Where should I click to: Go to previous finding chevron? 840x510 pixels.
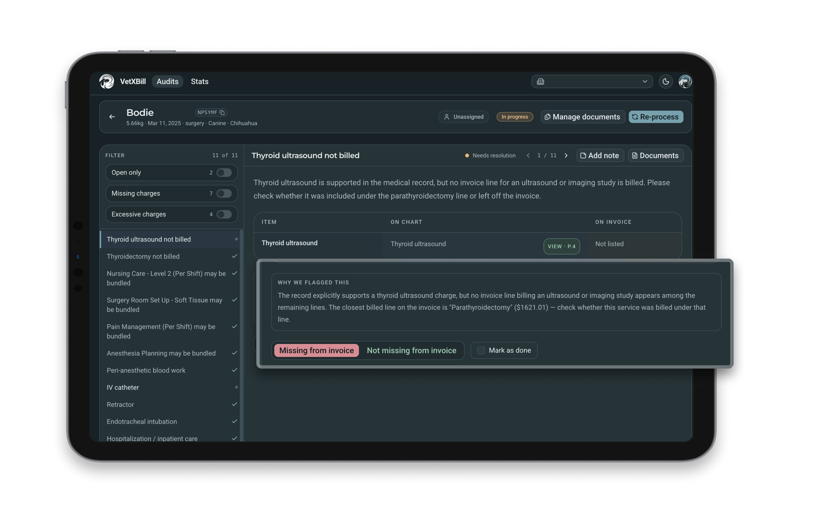pyautogui.click(x=528, y=155)
